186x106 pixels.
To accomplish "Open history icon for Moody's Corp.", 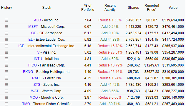I will [x=6, y=98].
